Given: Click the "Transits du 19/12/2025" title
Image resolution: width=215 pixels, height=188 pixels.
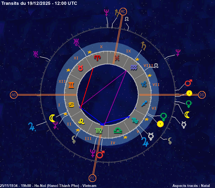Looking at the screenshot, I should pyautogui.click(x=39, y=3).
